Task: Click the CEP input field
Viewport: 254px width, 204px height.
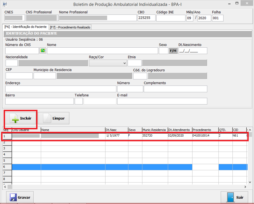Action: (19, 76)
